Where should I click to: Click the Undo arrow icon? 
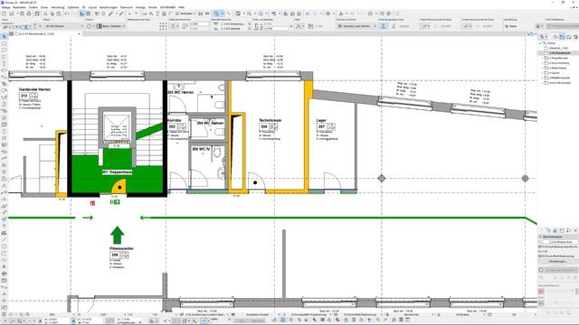pos(67,14)
